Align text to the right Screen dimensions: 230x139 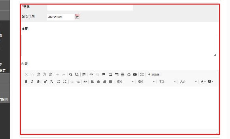click(x=104, y=82)
